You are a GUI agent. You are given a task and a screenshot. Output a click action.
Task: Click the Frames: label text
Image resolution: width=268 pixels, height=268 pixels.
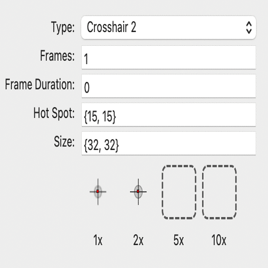pyautogui.click(x=57, y=56)
